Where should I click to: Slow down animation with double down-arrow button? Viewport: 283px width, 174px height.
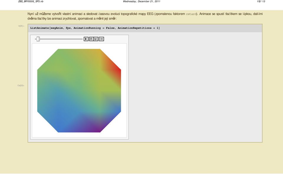click(96, 39)
